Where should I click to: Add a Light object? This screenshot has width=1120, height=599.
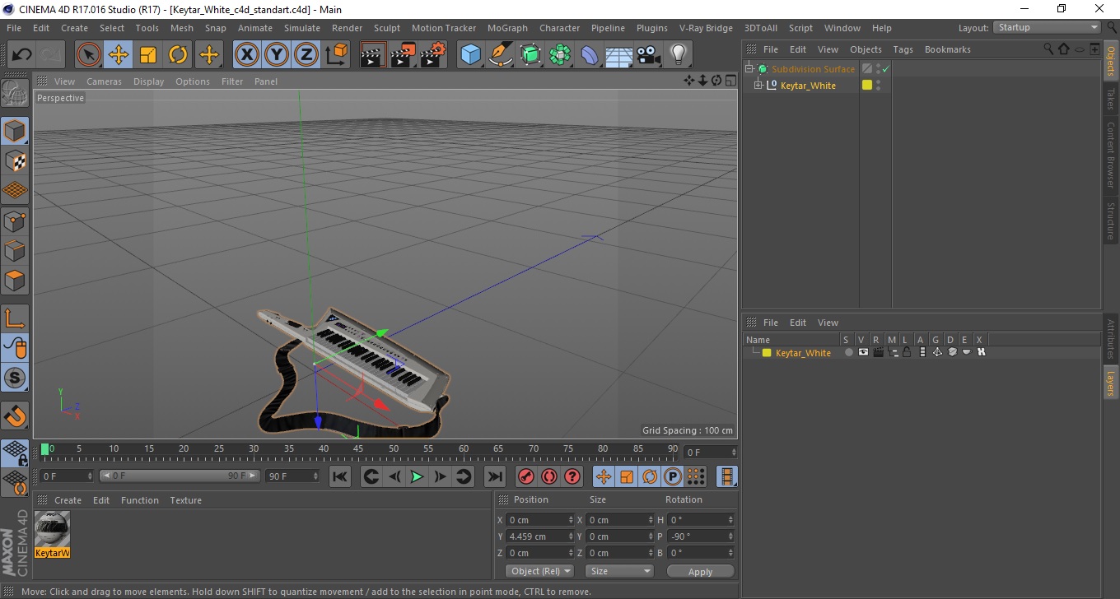(x=678, y=55)
